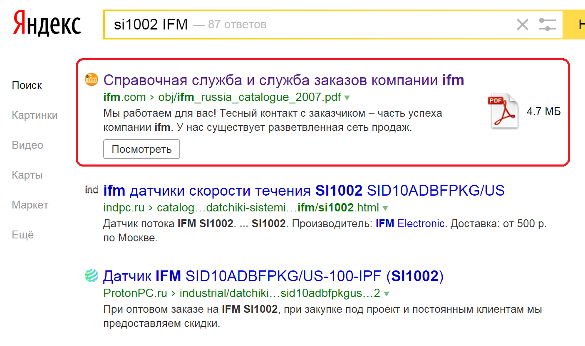
Task: Click the Посмотреть button
Action: [141, 149]
